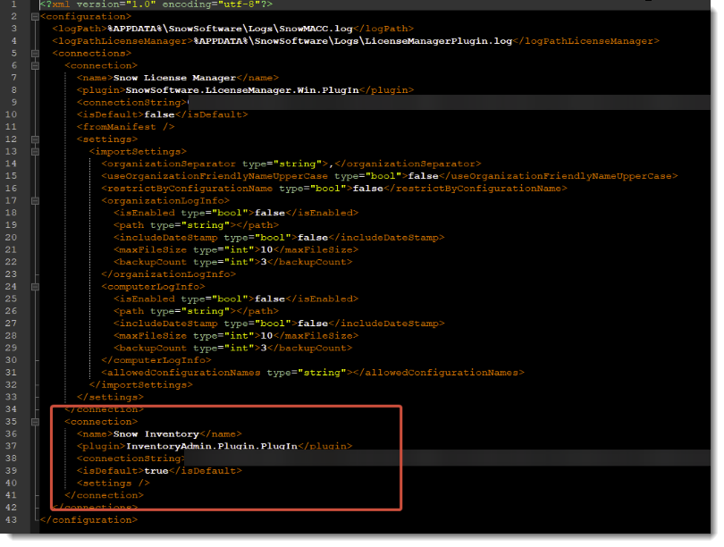Click the organizationSeparator opening tag
Viewport: 724px width, 547px height.
[x=215, y=164]
